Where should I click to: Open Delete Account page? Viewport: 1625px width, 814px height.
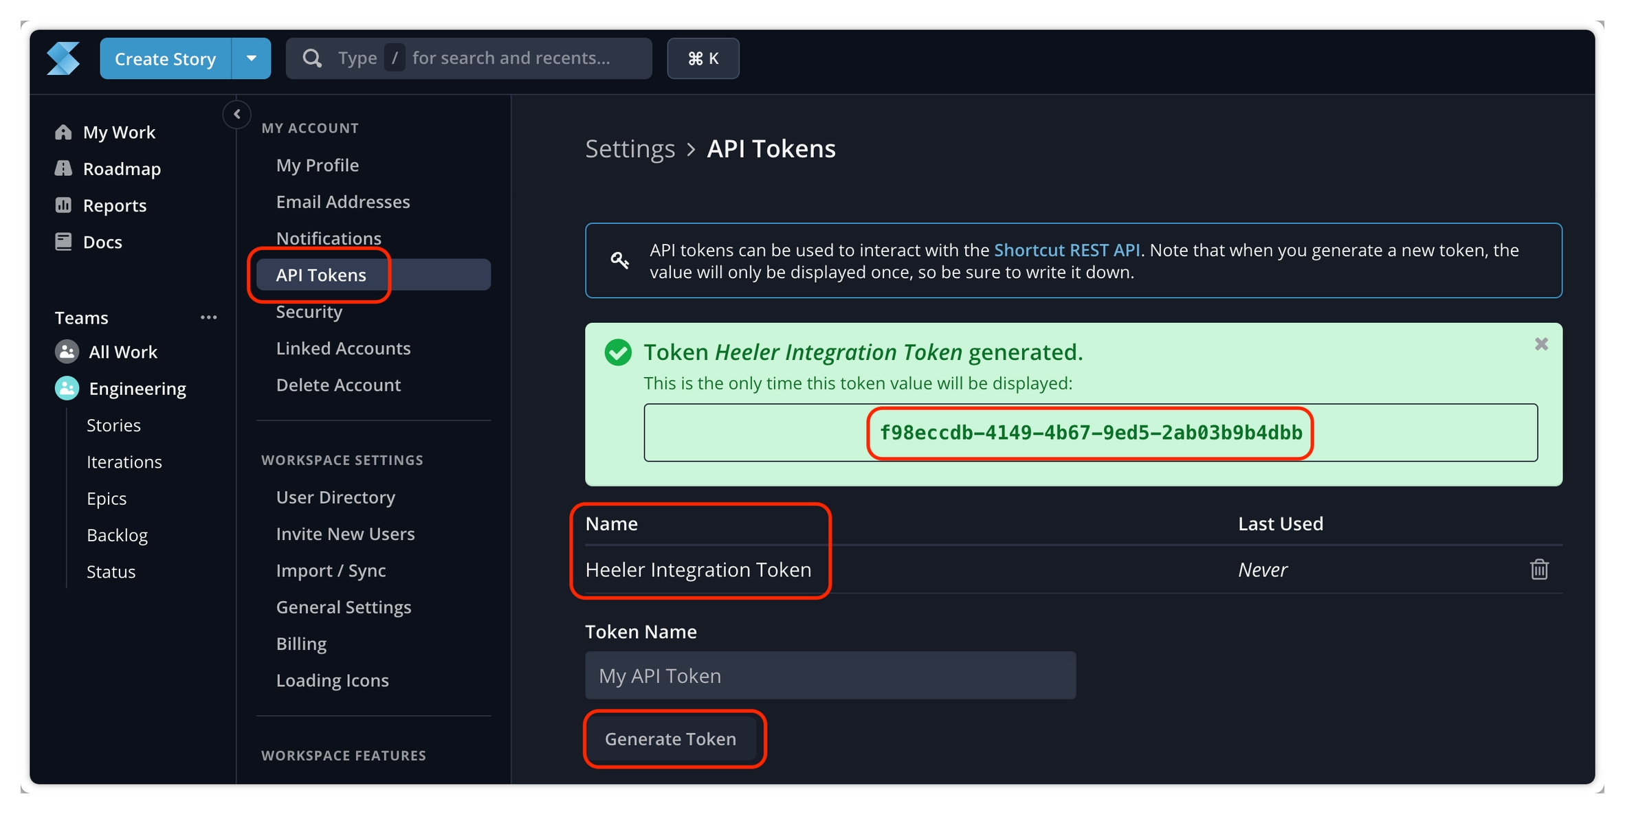click(x=338, y=385)
